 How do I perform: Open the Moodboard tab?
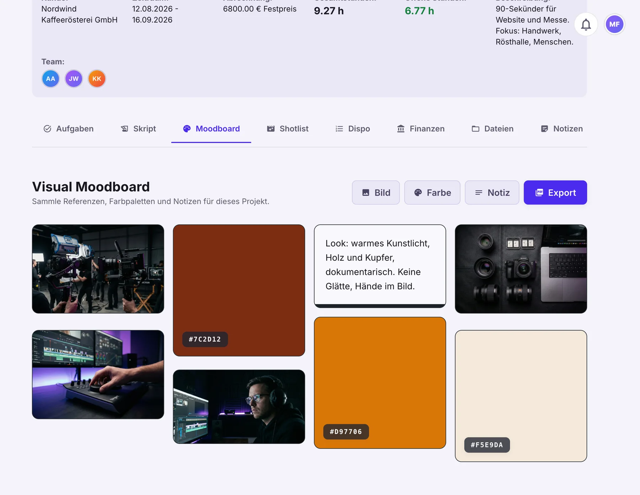[211, 129]
